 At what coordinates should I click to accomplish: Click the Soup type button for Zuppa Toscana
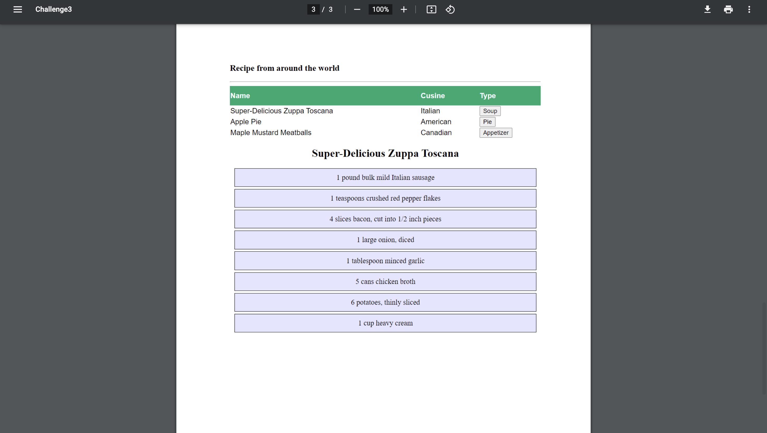point(490,111)
